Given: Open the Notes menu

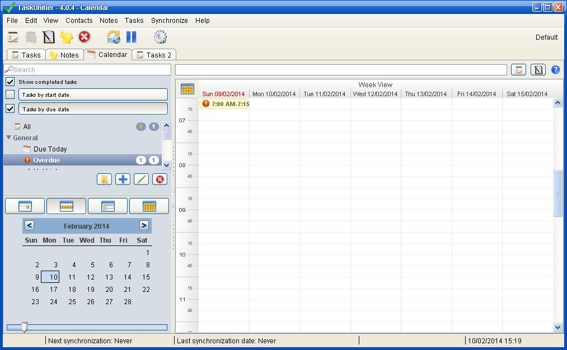Looking at the screenshot, I should [x=109, y=21].
